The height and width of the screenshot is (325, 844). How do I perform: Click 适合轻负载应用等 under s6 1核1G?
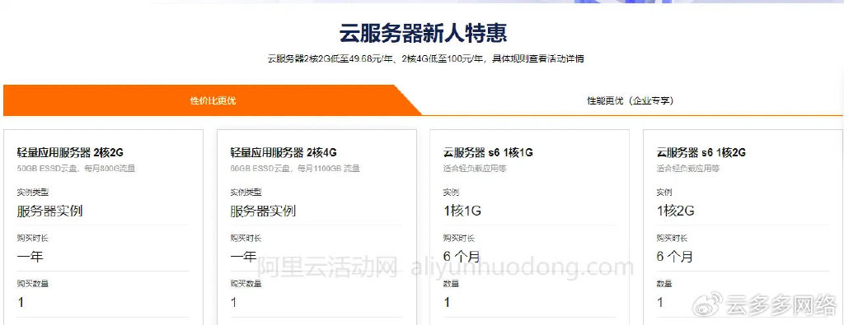pyautogui.click(x=475, y=169)
